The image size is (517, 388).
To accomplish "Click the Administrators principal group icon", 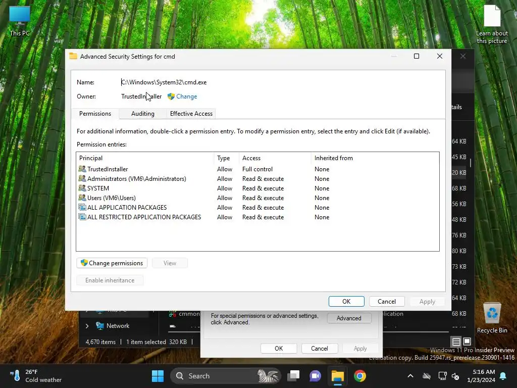I will coord(82,178).
